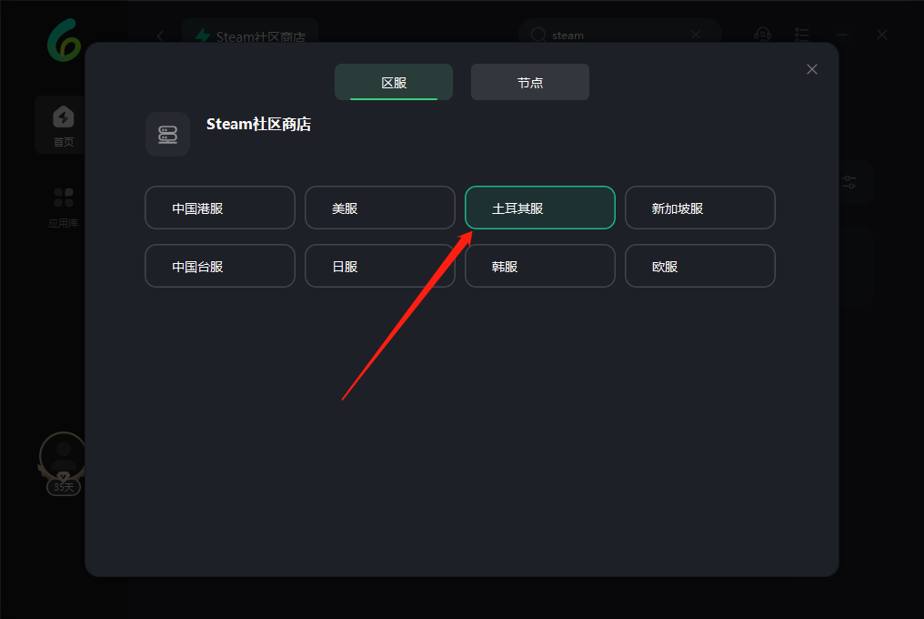Image resolution: width=924 pixels, height=619 pixels.
Task: Select the 日服 region option
Action: tap(380, 266)
